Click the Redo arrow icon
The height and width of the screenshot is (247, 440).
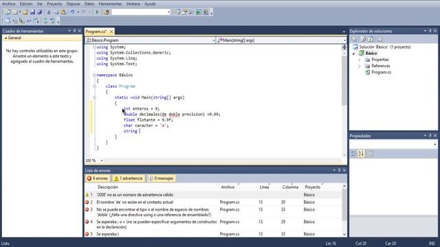click(x=84, y=12)
